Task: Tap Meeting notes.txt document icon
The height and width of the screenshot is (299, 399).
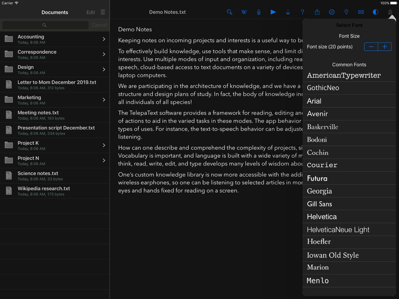Action: click(9, 115)
